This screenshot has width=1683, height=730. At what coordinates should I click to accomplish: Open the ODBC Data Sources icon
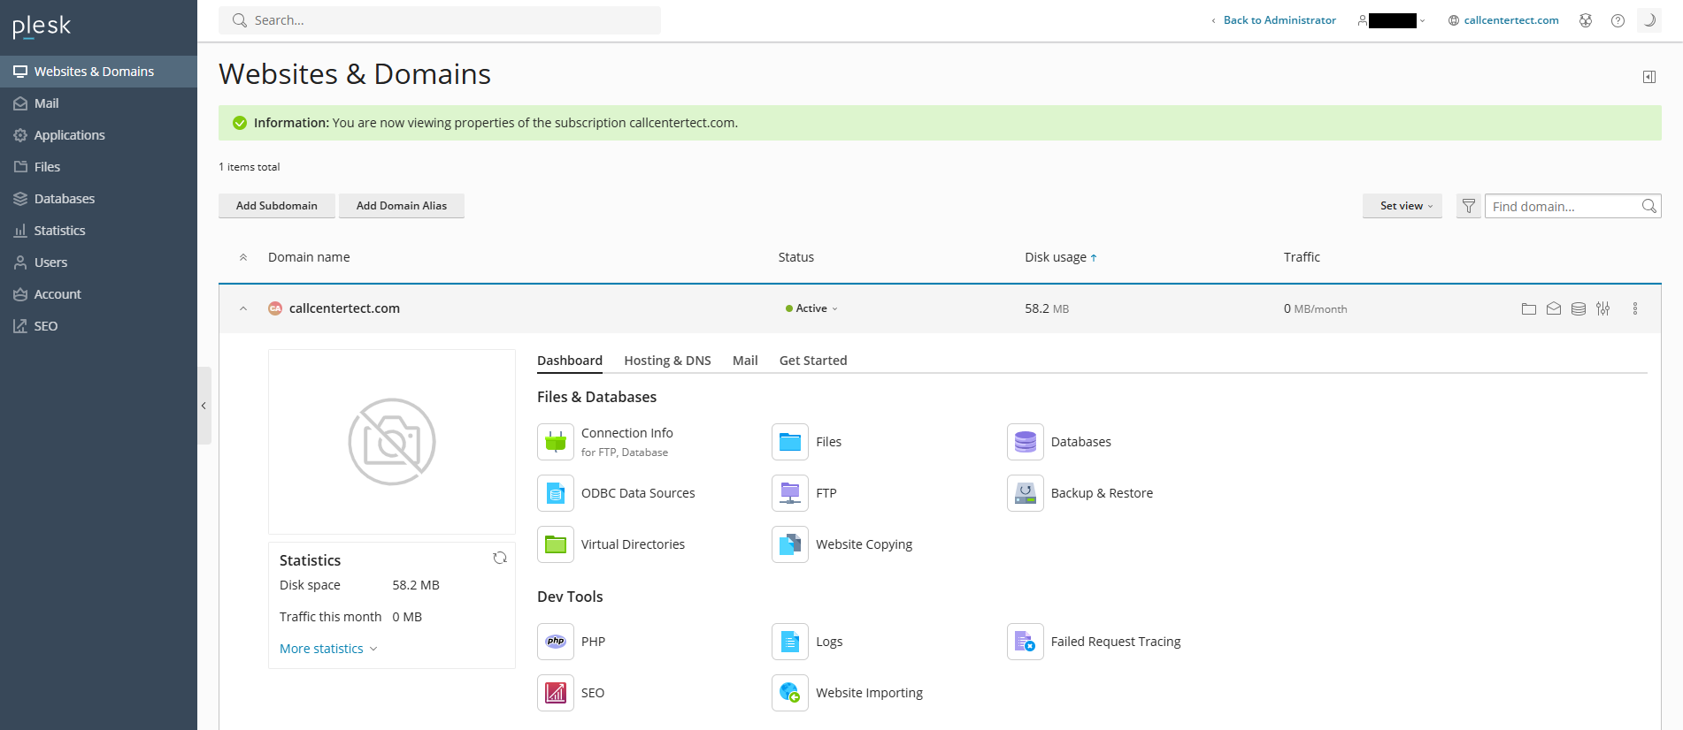pos(556,493)
